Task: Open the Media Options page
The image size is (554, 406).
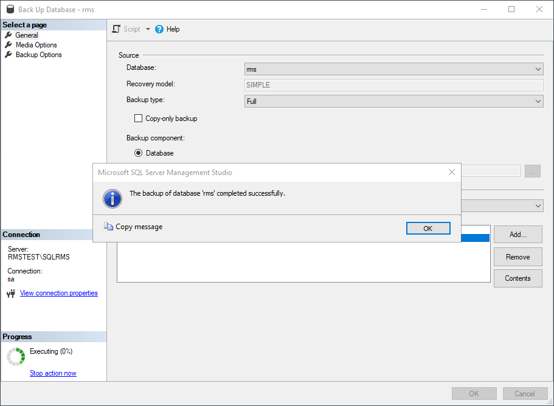Action: (36, 45)
